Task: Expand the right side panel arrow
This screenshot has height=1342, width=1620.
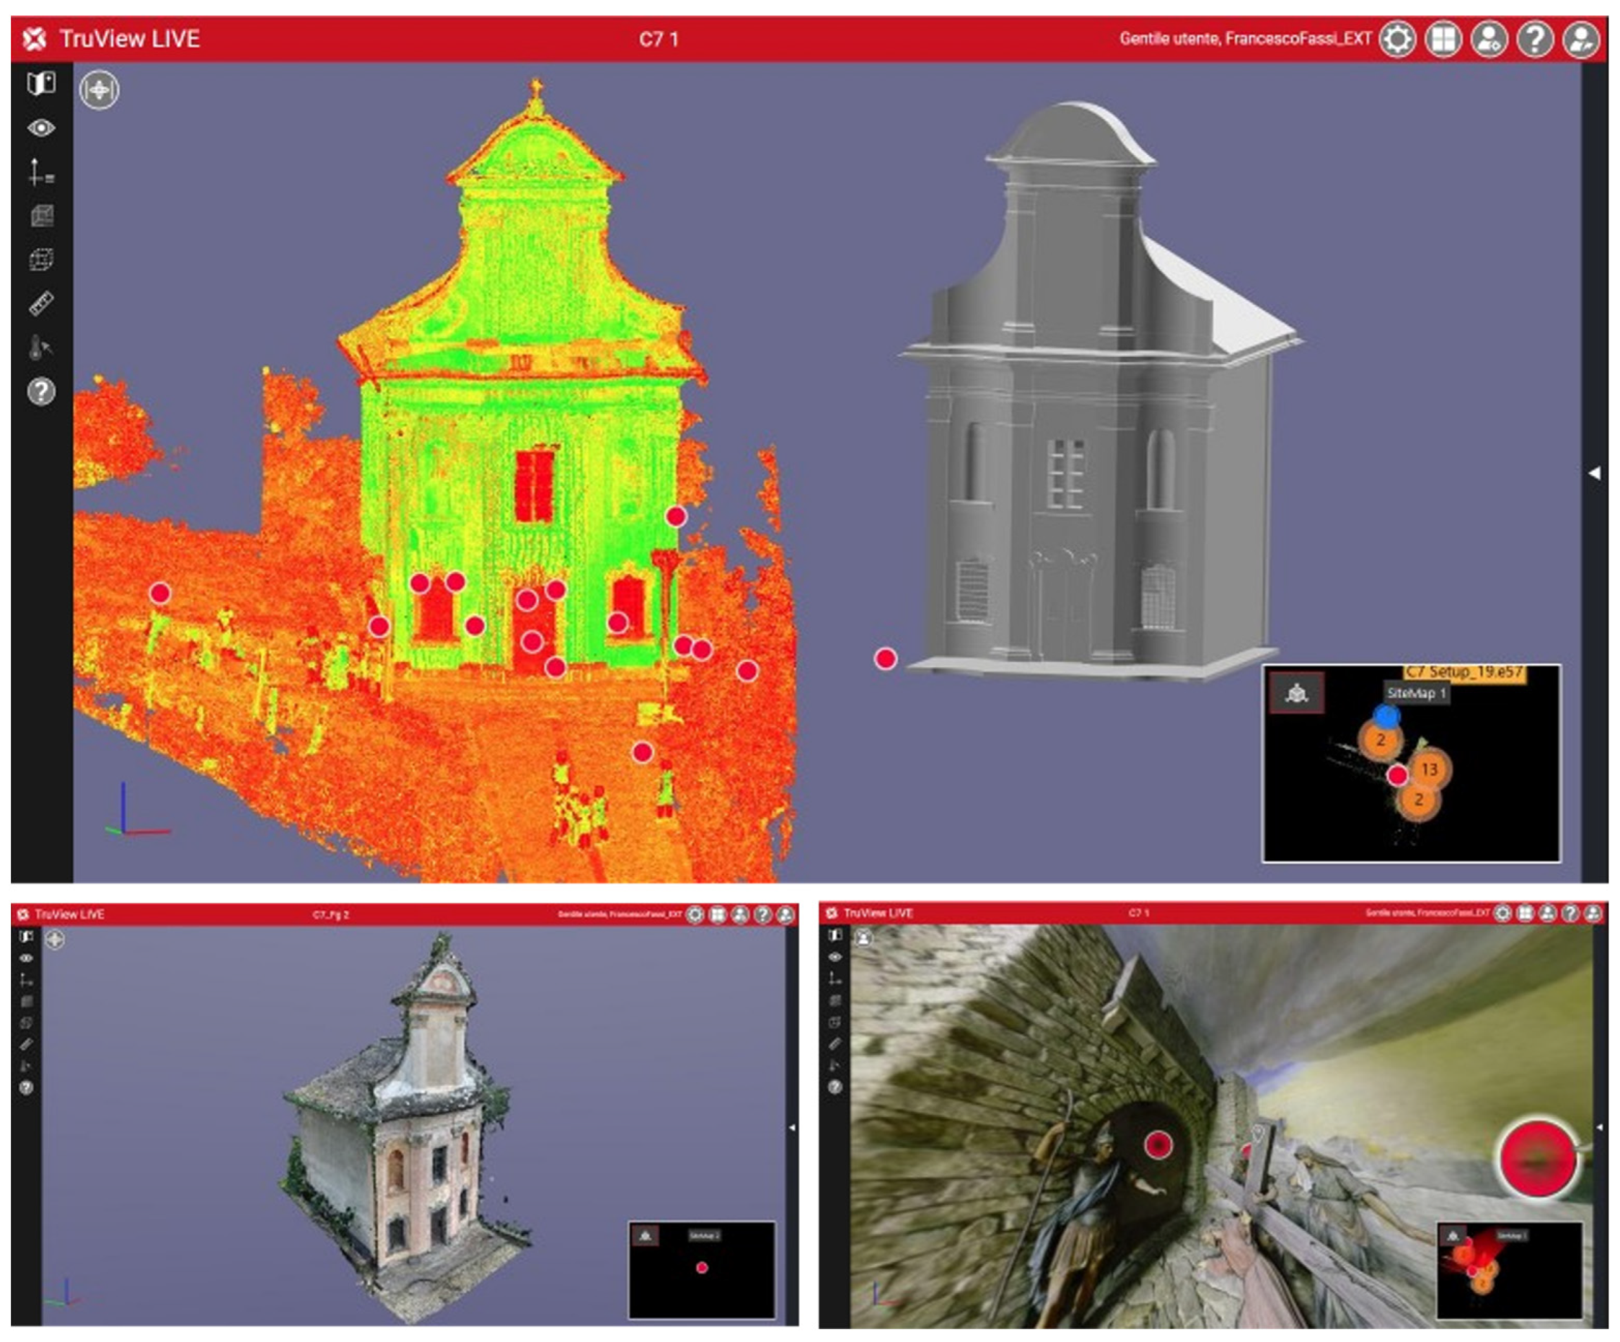Action: pyautogui.click(x=1593, y=473)
